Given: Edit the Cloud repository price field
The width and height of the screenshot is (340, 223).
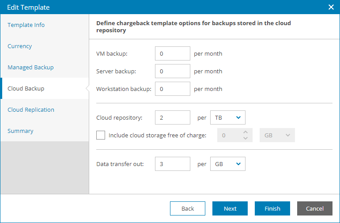Looking at the screenshot, I should point(173,117).
